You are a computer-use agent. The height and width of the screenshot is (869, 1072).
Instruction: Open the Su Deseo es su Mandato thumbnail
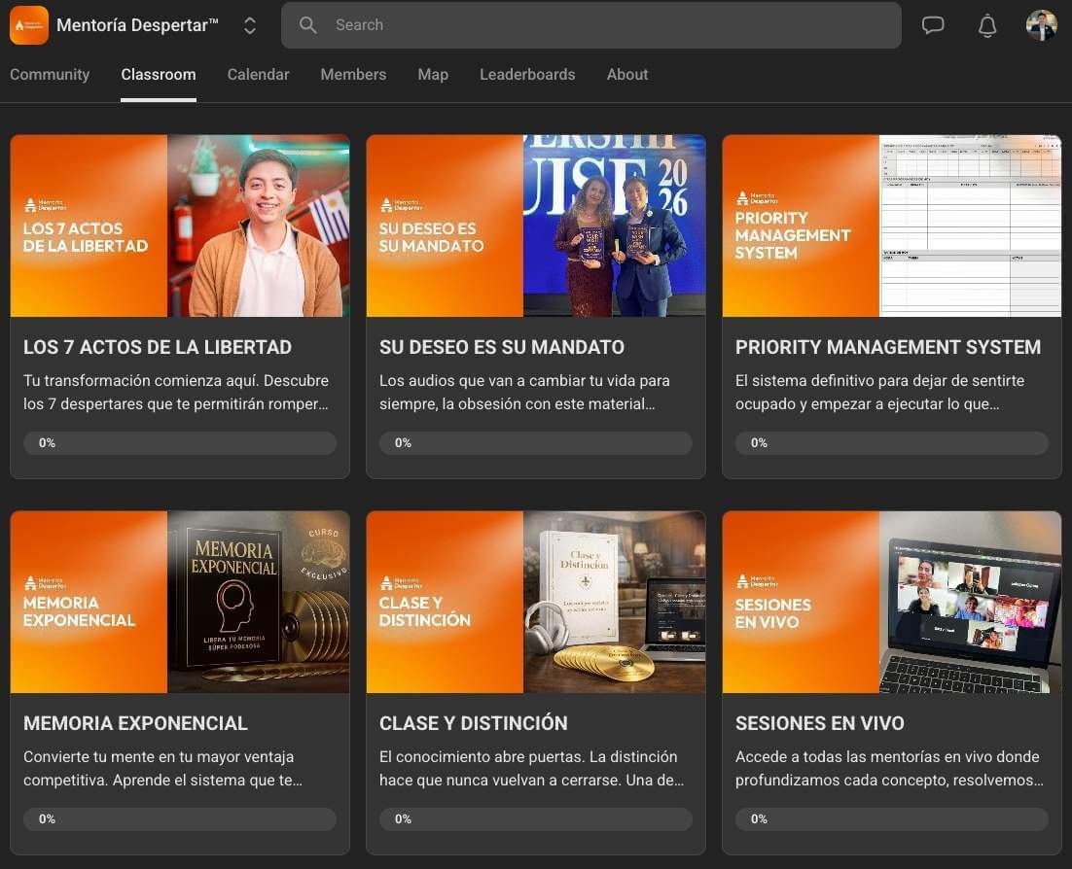(x=536, y=226)
